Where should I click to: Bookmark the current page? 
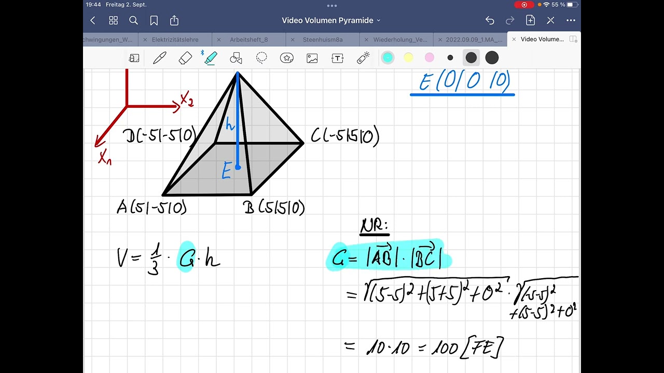click(x=154, y=20)
